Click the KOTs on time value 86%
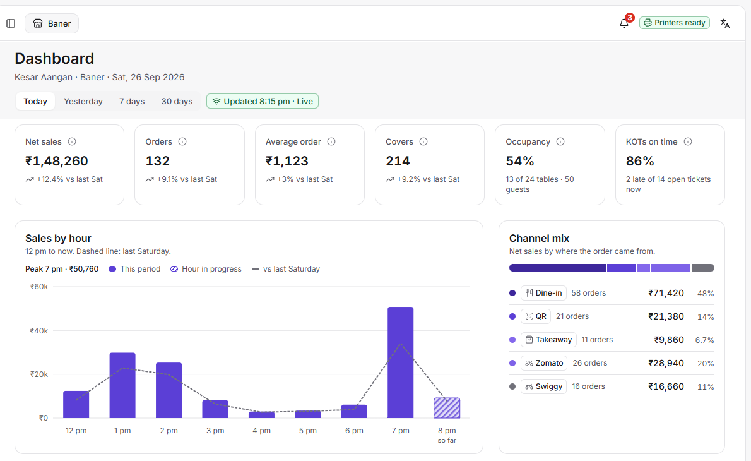Viewport: 751px width, 461px height. tap(640, 161)
